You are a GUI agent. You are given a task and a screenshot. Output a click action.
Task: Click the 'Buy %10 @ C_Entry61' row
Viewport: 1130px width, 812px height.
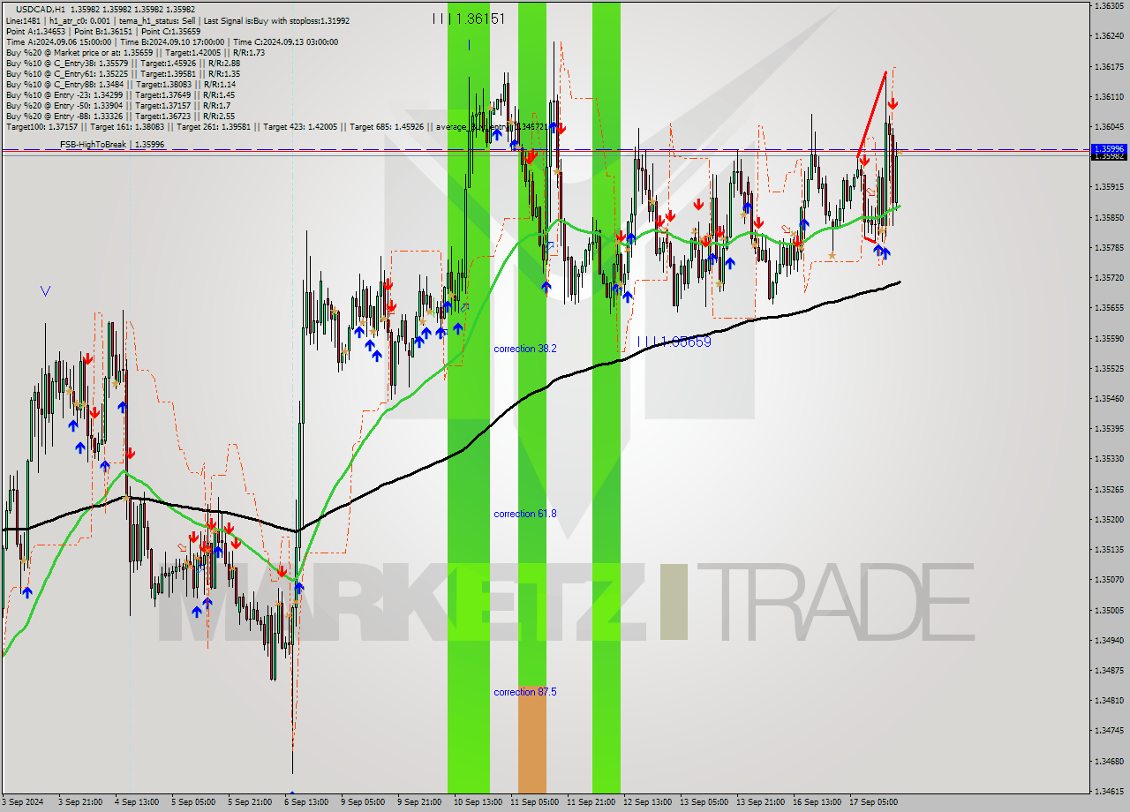[x=123, y=73]
